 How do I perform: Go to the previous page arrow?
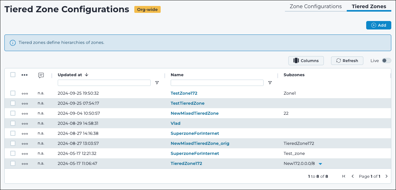click(x=353, y=176)
